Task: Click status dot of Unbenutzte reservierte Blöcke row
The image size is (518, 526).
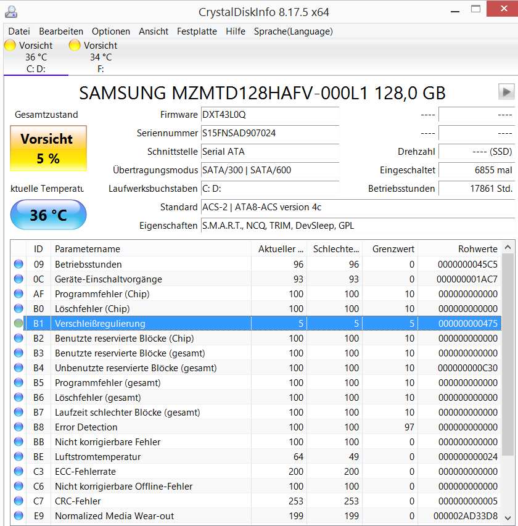Action: [x=18, y=368]
